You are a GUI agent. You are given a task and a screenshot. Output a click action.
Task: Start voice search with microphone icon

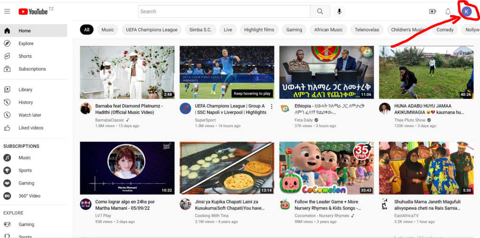(x=339, y=12)
